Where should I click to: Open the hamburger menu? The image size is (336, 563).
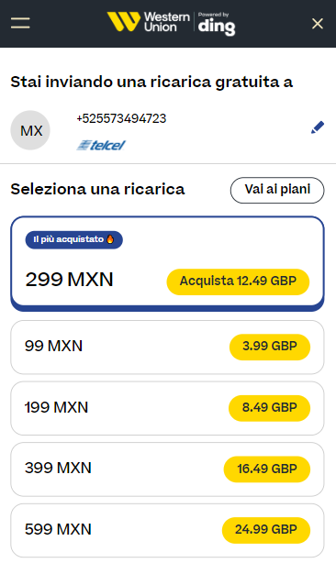pos(20,23)
